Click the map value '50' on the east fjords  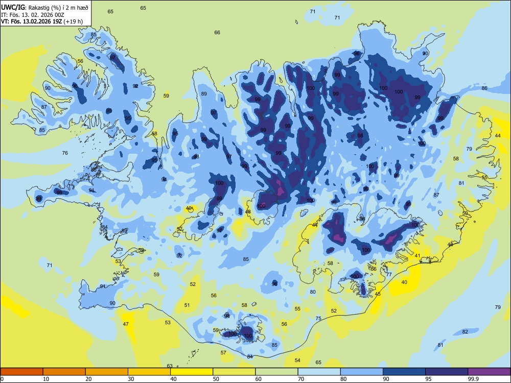coord(465,213)
